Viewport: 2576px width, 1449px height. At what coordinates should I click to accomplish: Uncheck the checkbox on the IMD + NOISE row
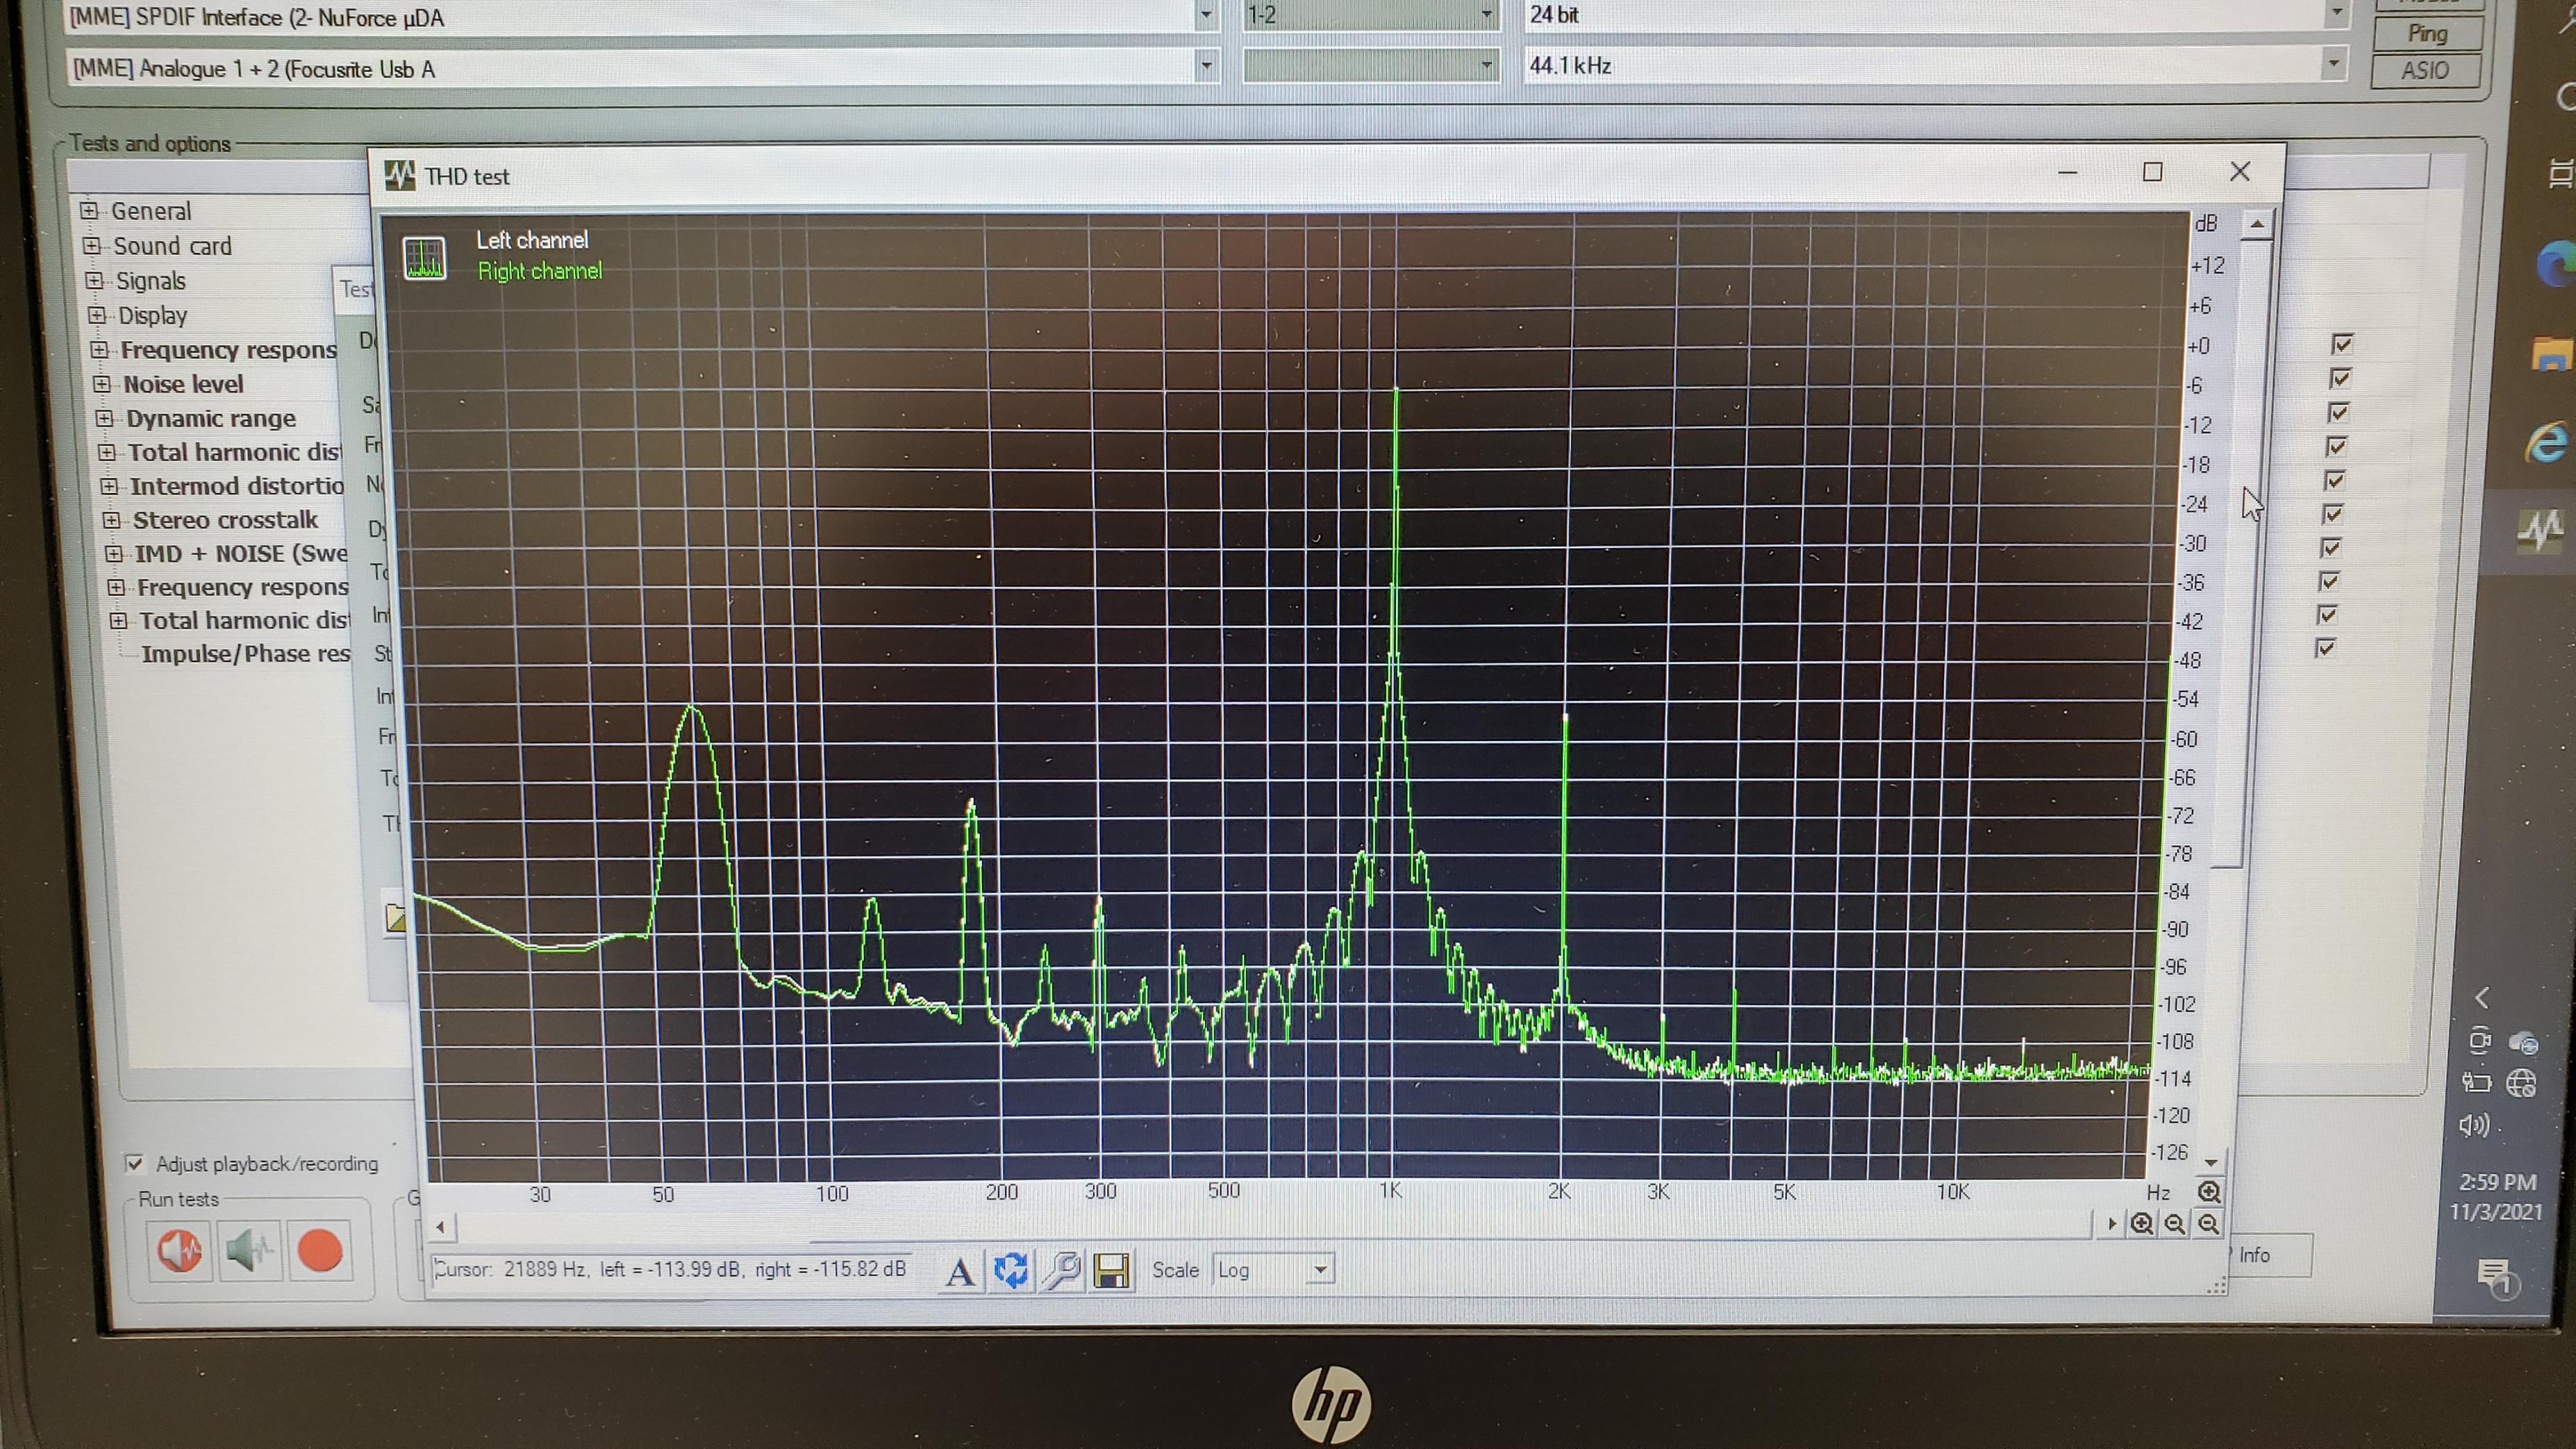click(2330, 548)
